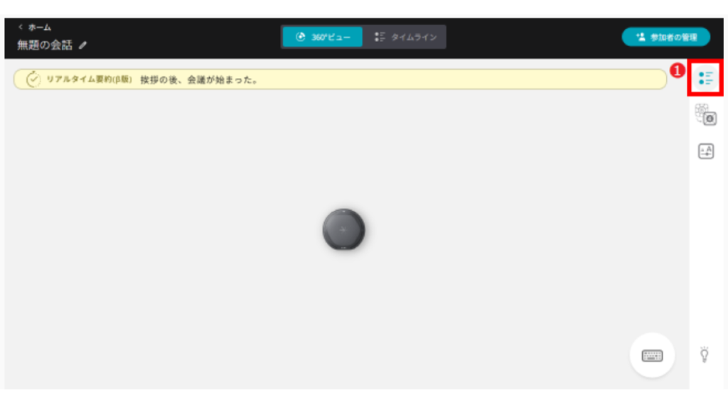
Task: Click the list icon in タイムライン tab
Action: 380,37
